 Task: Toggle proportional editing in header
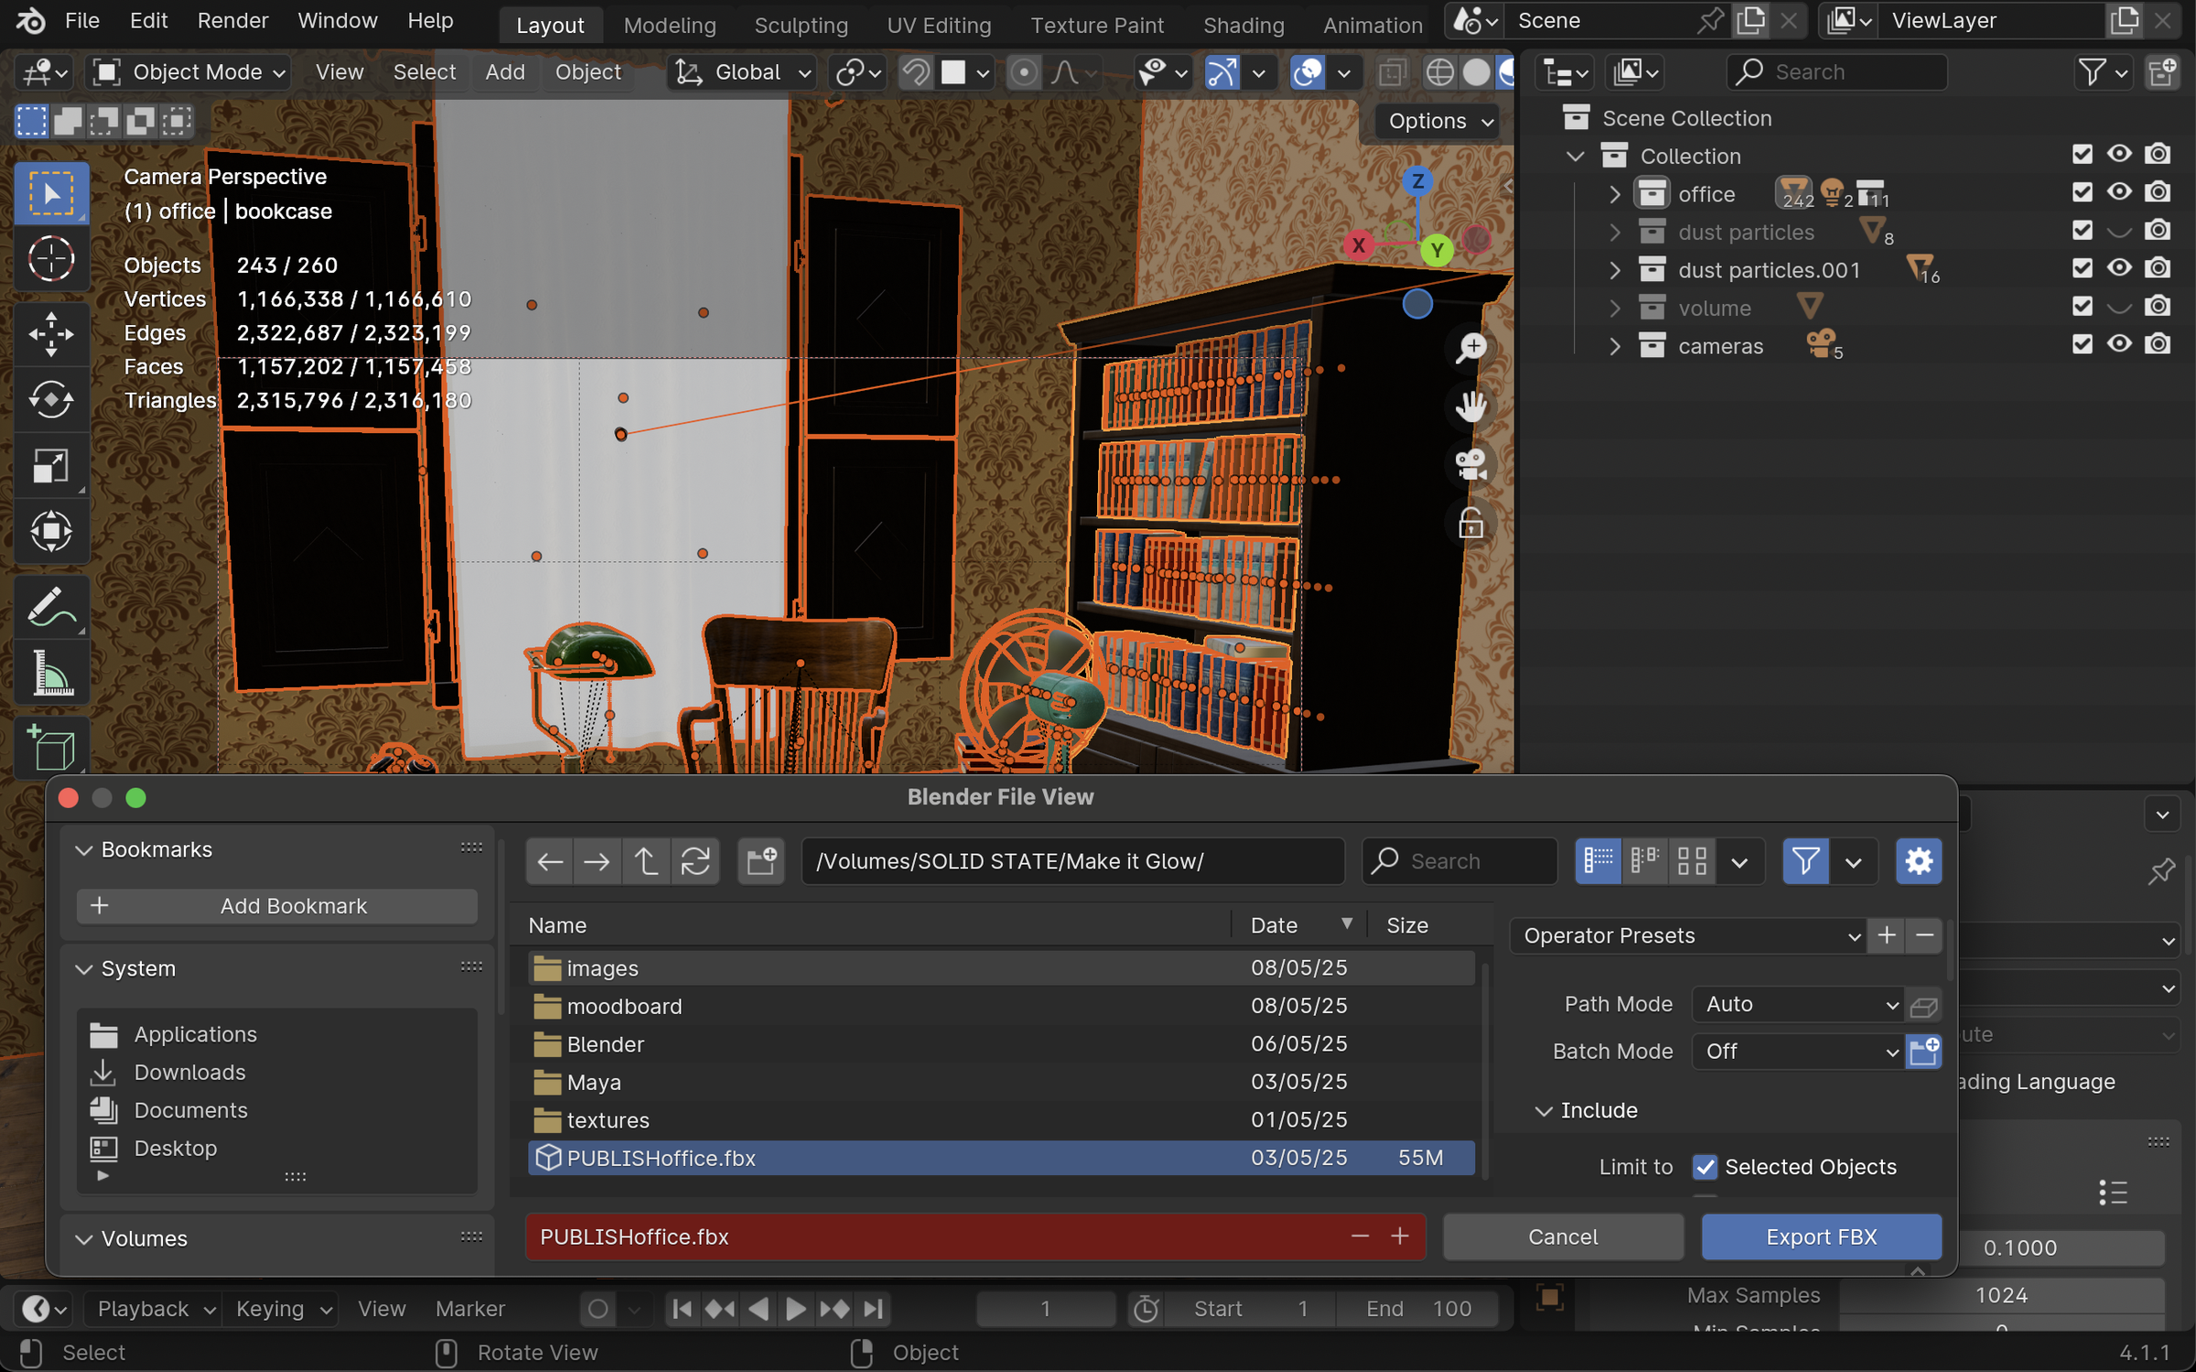pos(1024,72)
